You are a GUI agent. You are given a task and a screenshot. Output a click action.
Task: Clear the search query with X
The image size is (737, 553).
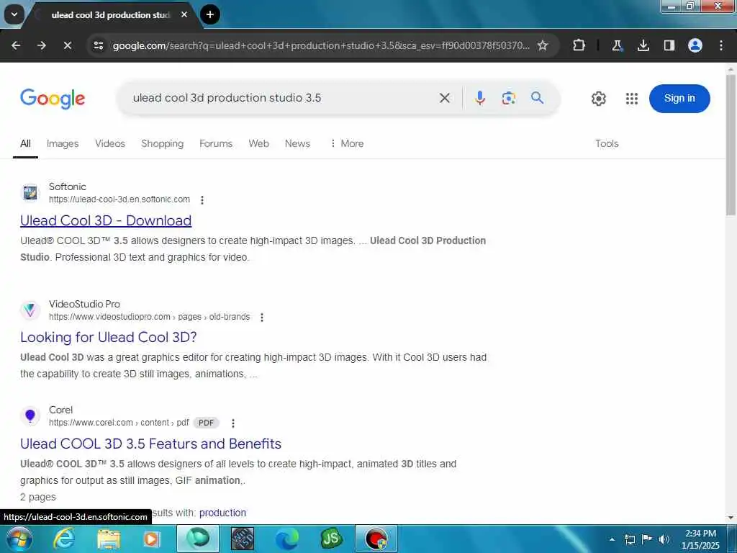445,98
